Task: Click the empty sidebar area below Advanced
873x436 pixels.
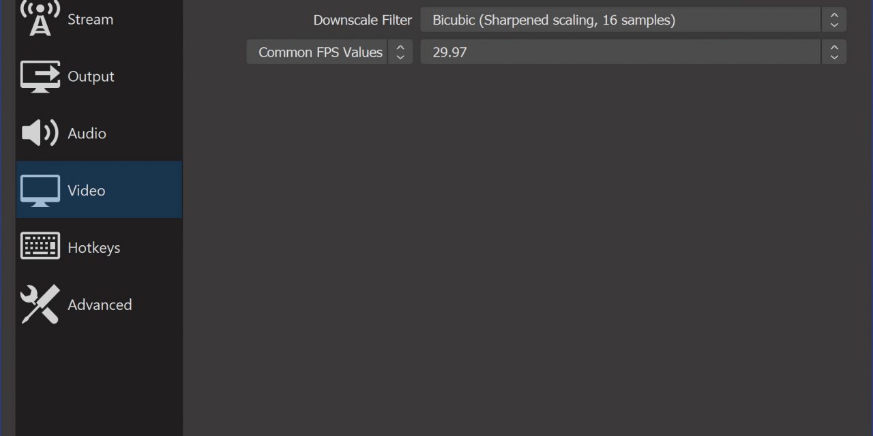Action: (99, 381)
